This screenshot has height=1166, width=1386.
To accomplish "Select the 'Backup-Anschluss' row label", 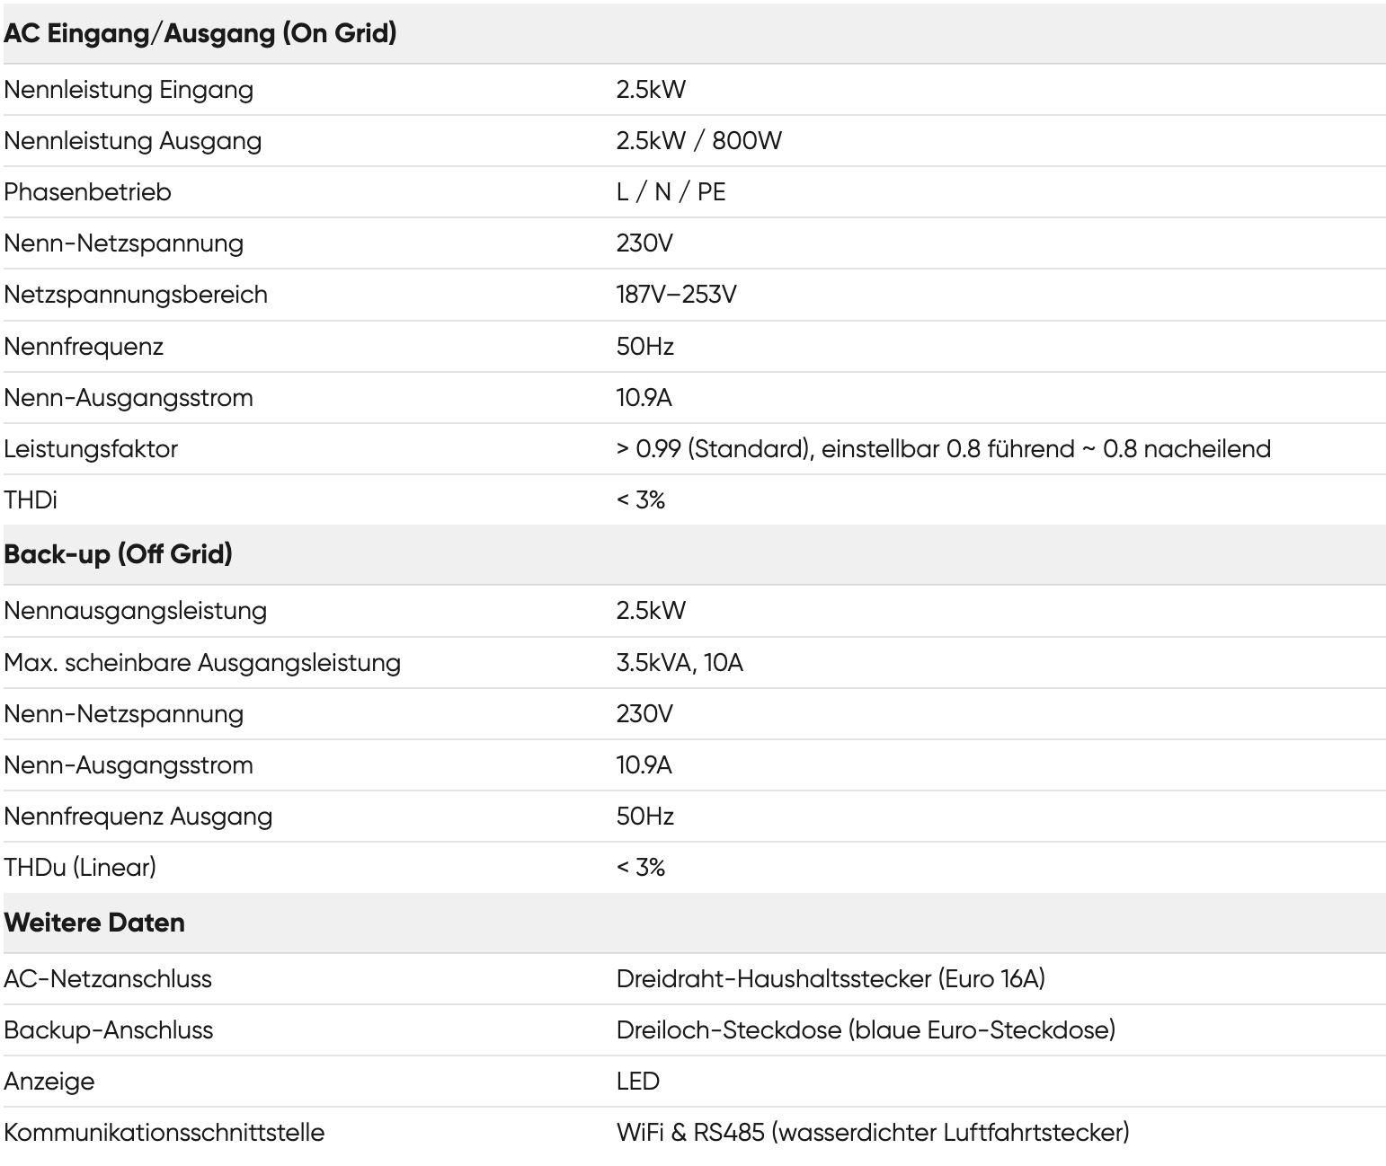I will pos(108,1030).
